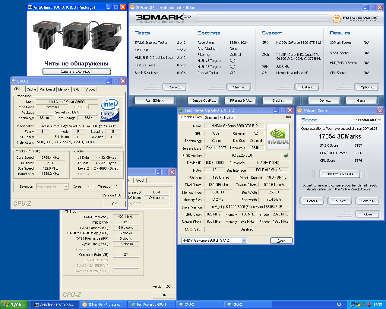Screen dimensions: 386x309
Task: Click the BIOS save chip icon in GPU-Z
Action: tap(286, 155)
